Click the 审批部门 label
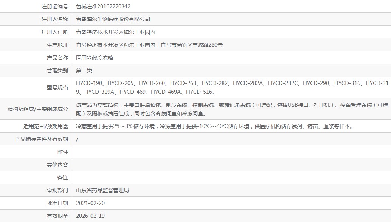This screenshot has height=222, width=391. (57, 190)
